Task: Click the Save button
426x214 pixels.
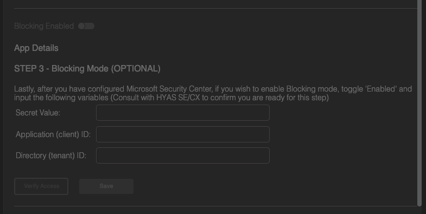Action: pos(106,186)
